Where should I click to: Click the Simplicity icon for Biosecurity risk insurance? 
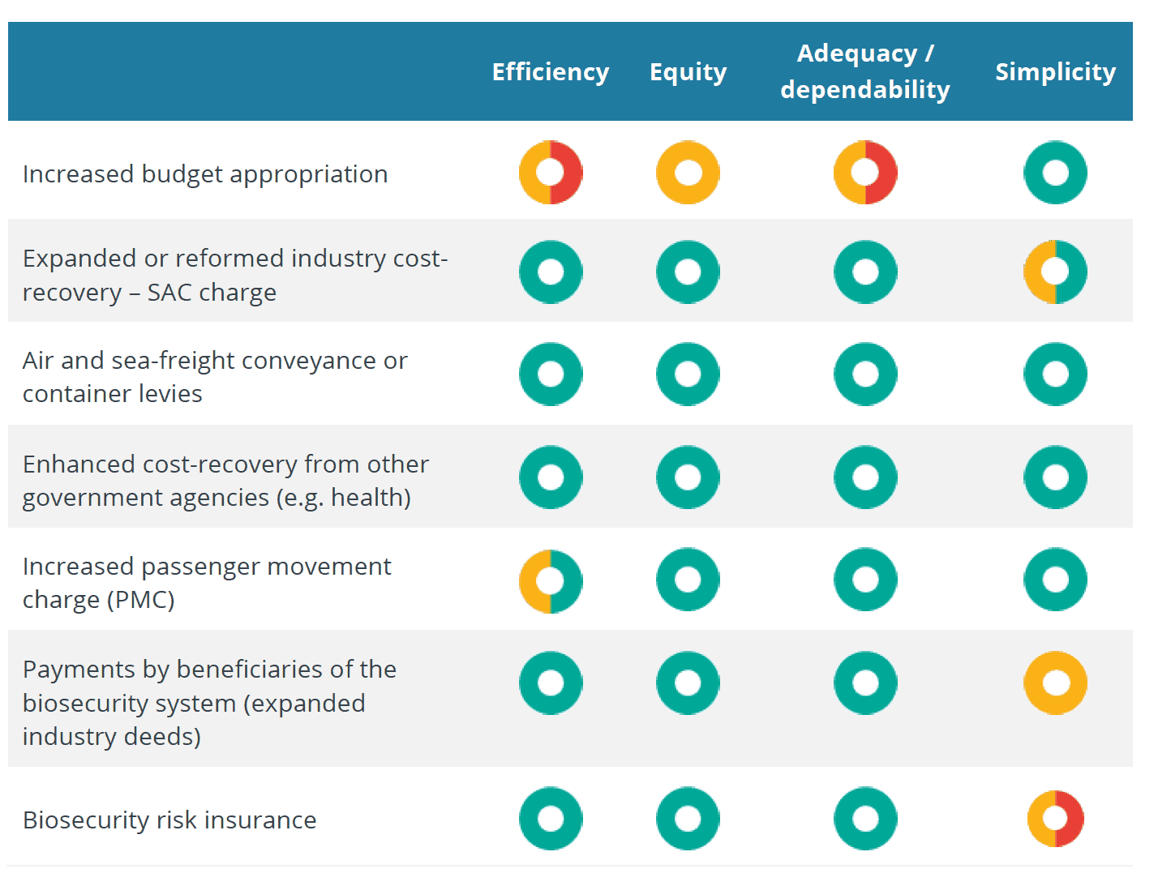1055,818
